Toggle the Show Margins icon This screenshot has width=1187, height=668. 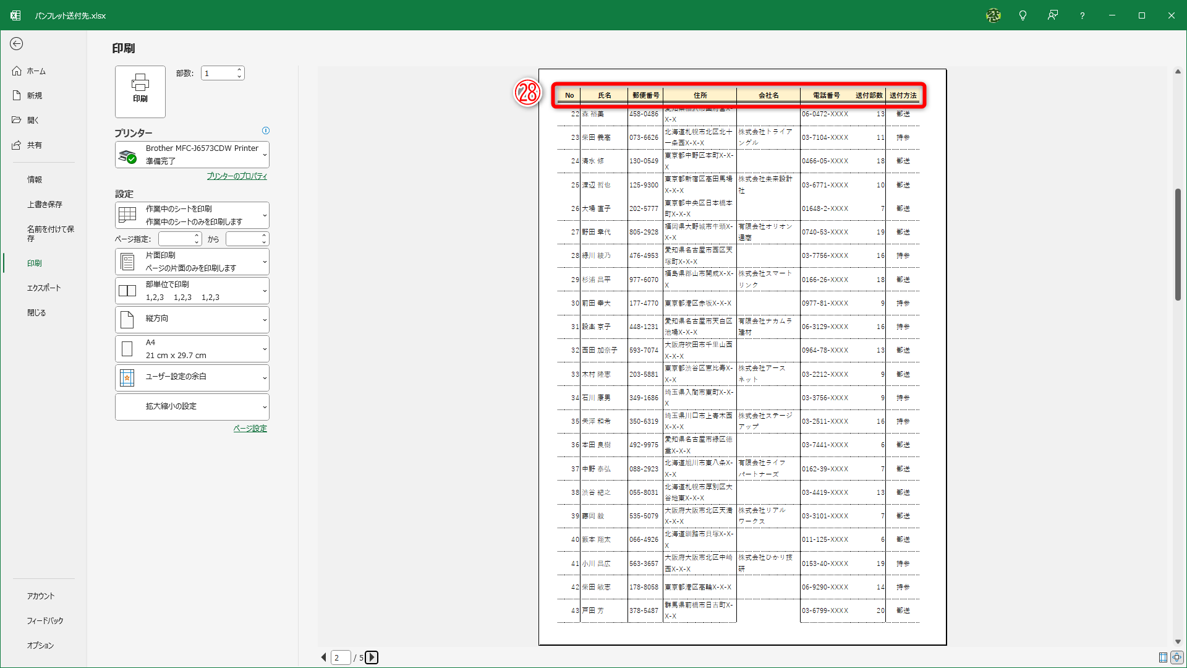tap(1163, 657)
